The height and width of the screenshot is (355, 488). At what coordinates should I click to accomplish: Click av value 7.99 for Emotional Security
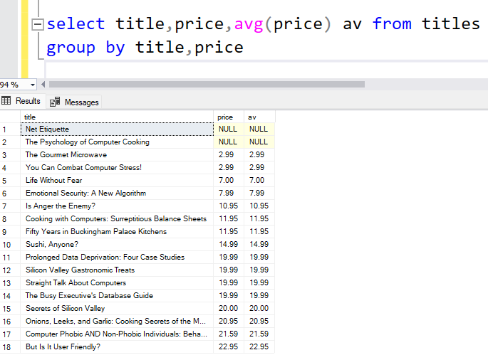[x=259, y=193]
